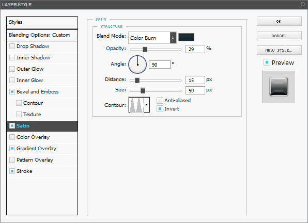Click the OK button

coord(279,21)
